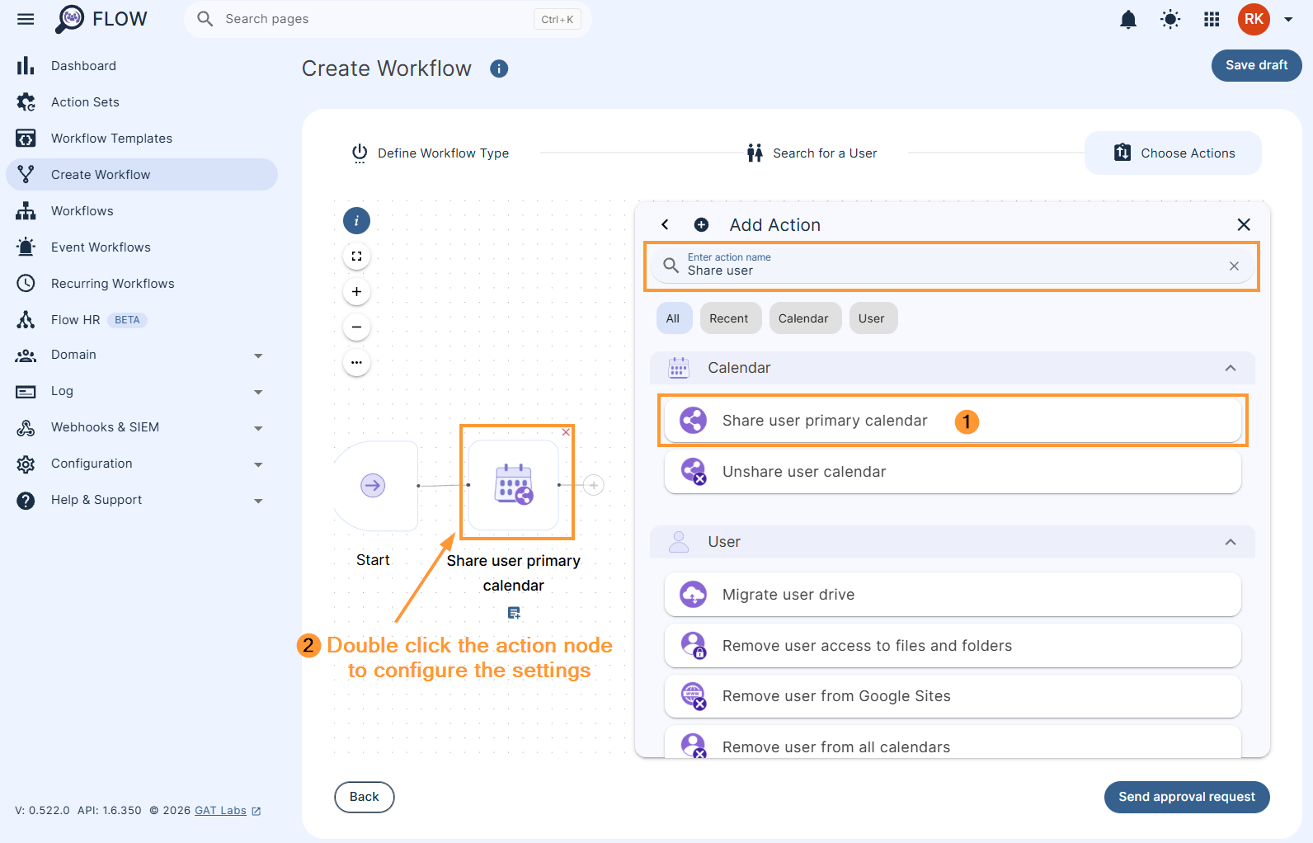Expand the Webhooks & SIEM menu arrow
This screenshot has height=843, width=1313.
[258, 428]
